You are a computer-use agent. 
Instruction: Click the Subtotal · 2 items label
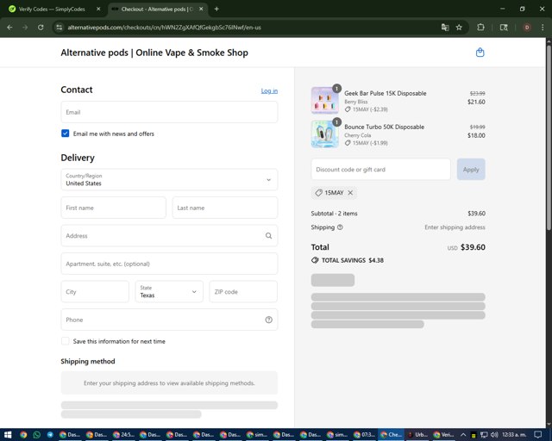(x=334, y=214)
